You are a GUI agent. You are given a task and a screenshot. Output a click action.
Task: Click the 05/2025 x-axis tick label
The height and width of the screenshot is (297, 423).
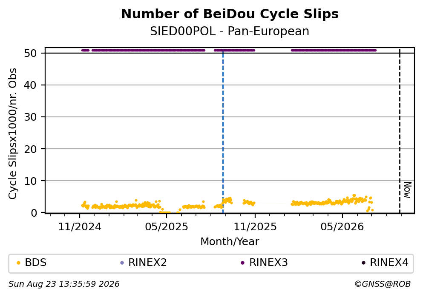(167, 227)
